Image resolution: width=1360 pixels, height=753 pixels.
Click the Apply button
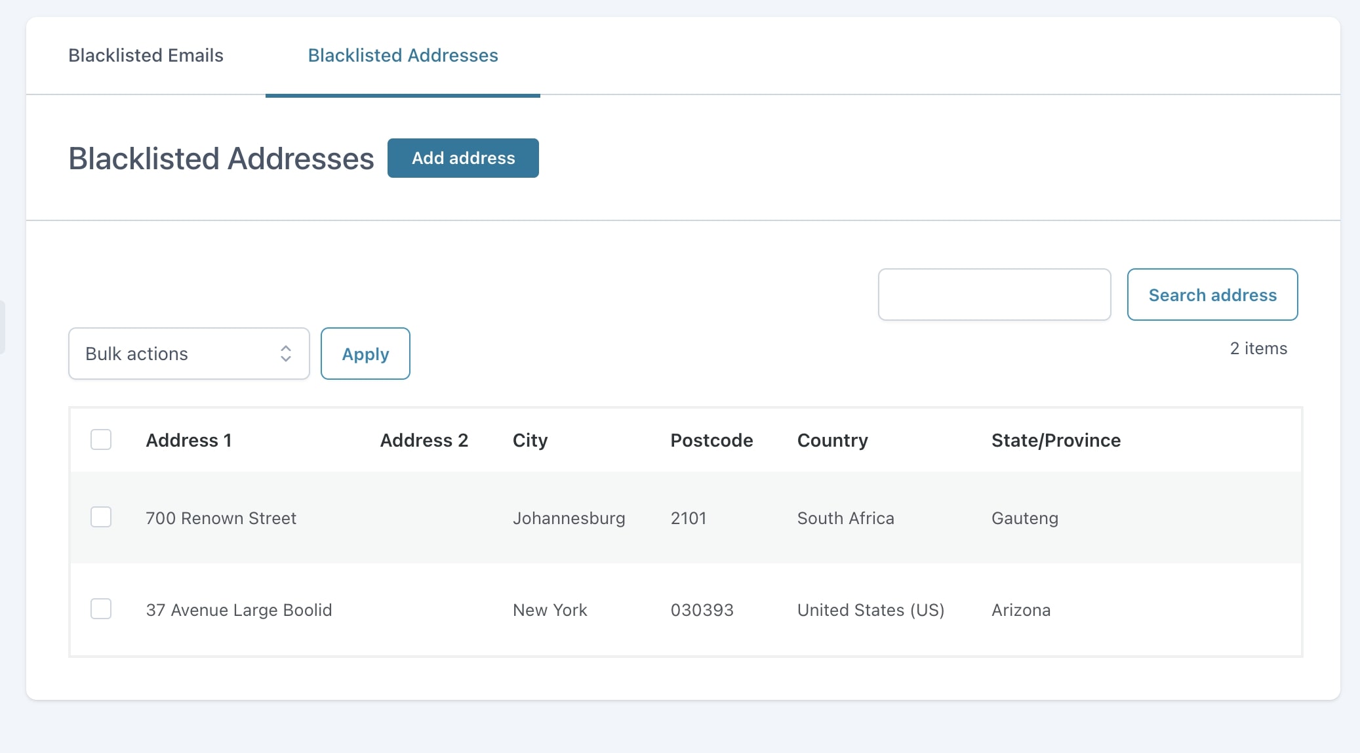[x=365, y=354]
